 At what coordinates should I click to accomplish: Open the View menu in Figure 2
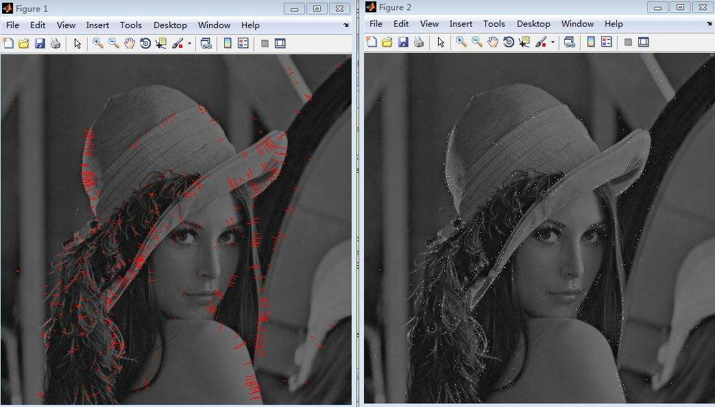tap(430, 24)
